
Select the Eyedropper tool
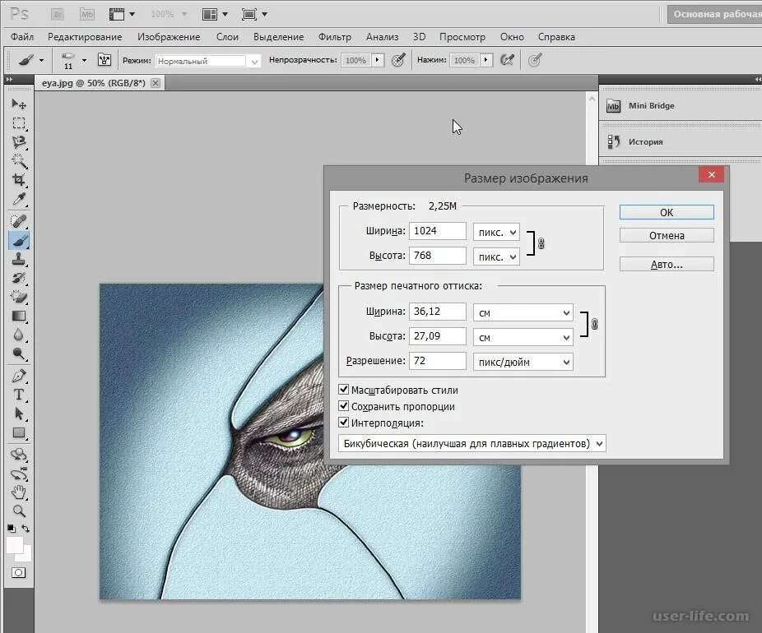pyautogui.click(x=19, y=199)
